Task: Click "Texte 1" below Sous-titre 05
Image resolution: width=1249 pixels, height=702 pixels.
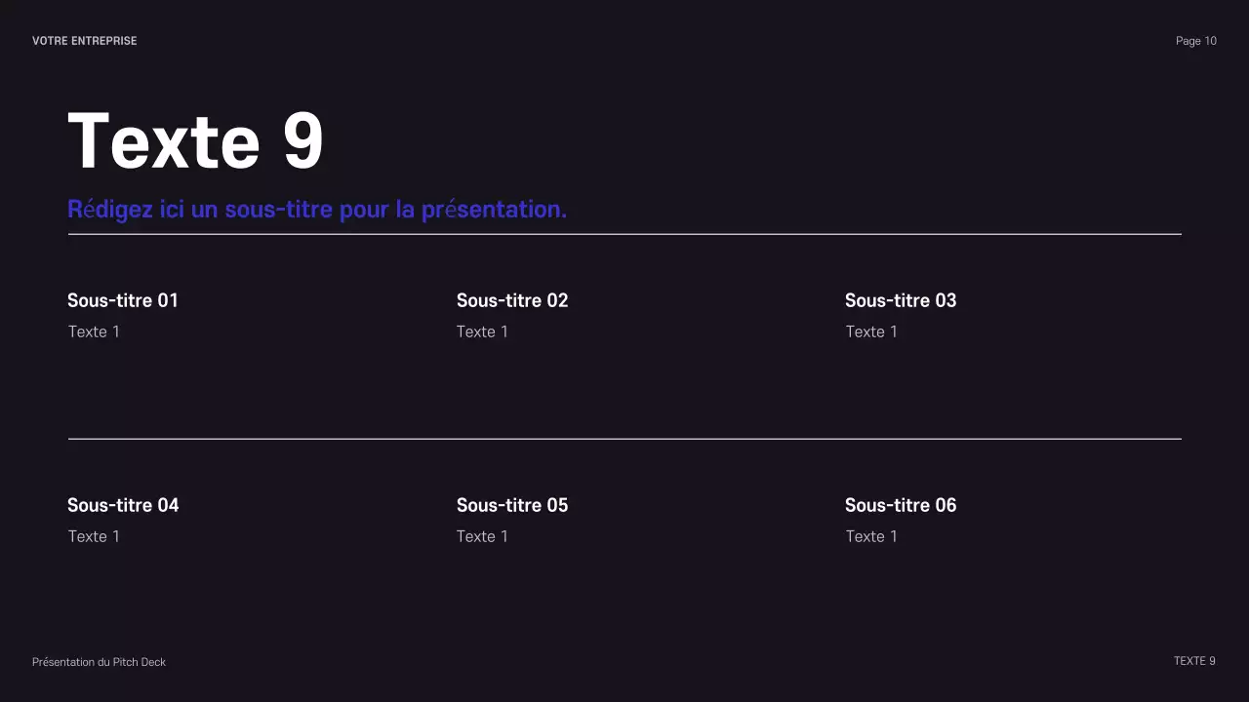Action: click(482, 536)
